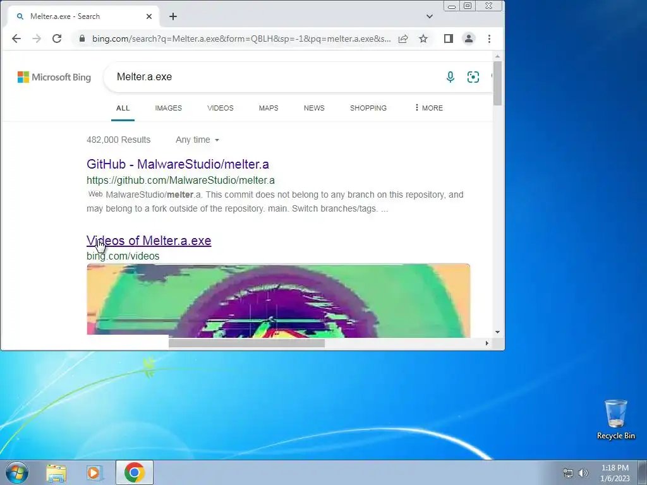
Task: Click the bing.com/videos link
Action: tap(123, 256)
